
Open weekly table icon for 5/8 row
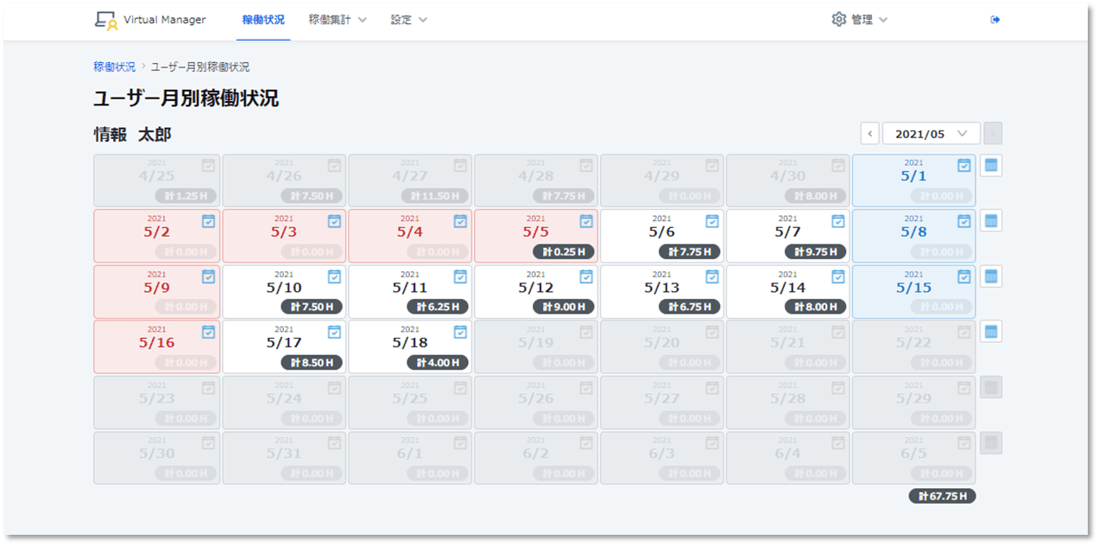(x=991, y=221)
